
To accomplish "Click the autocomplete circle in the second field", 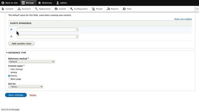I will tap(77, 37).
